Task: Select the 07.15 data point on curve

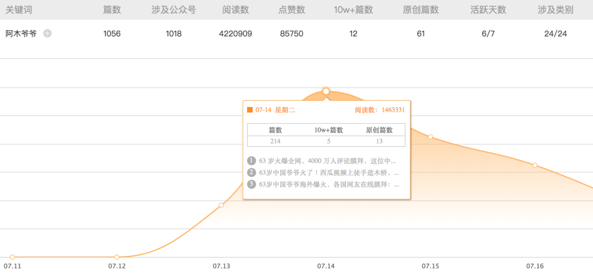Action: click(x=430, y=136)
